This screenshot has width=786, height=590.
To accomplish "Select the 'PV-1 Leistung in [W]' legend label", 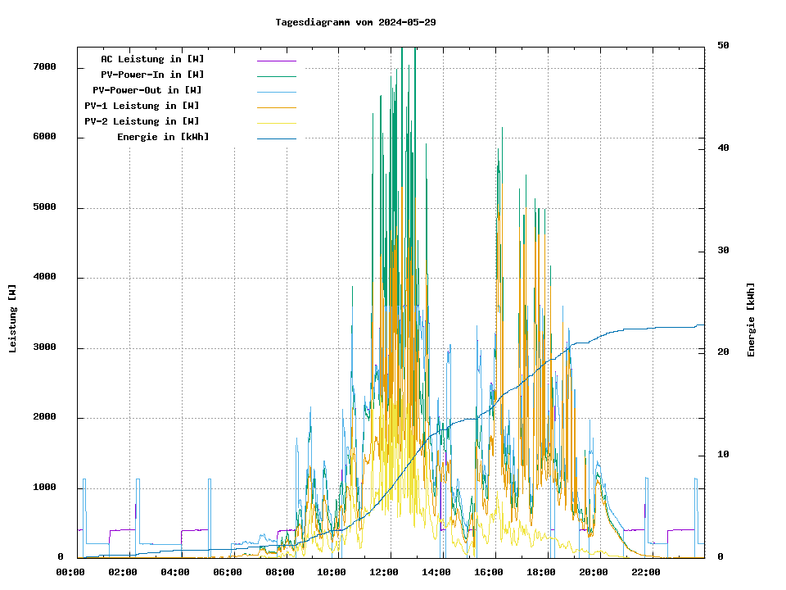I will [x=142, y=106].
